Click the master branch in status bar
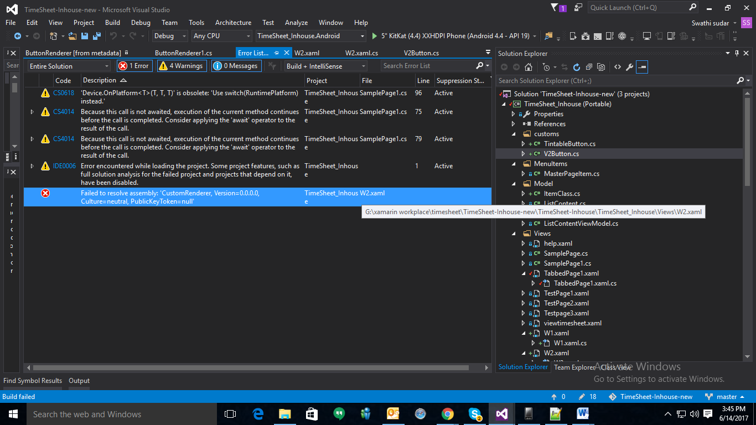This screenshot has height=425, width=756. pyautogui.click(x=722, y=397)
